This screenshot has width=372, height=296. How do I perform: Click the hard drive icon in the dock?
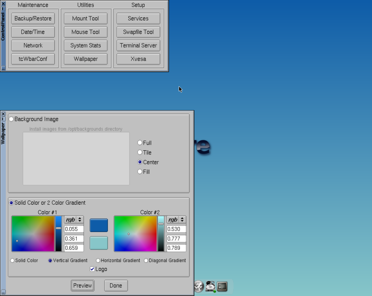(210, 286)
